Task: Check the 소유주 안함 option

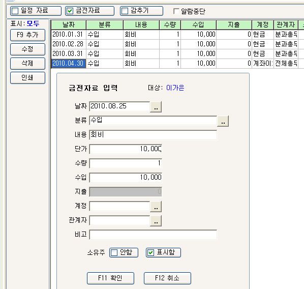Action: tap(124, 252)
